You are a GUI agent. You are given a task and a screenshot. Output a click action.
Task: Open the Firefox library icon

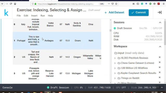click(134, 4)
